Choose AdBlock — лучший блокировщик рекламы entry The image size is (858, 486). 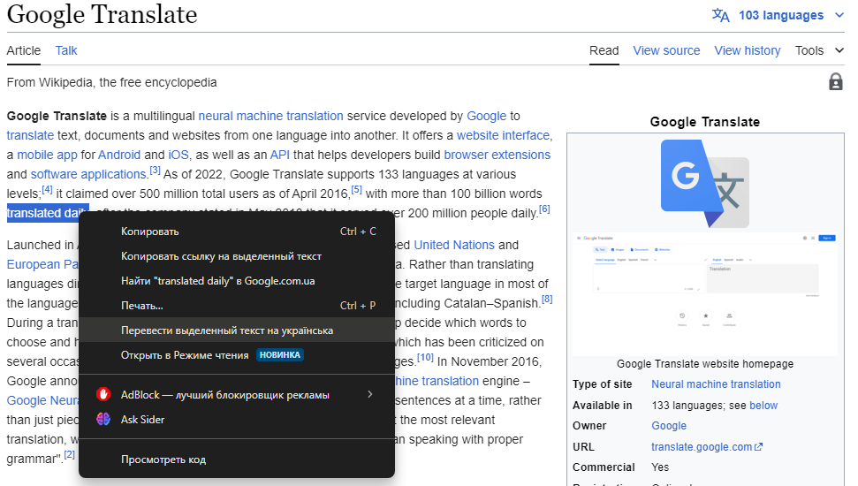(237, 394)
